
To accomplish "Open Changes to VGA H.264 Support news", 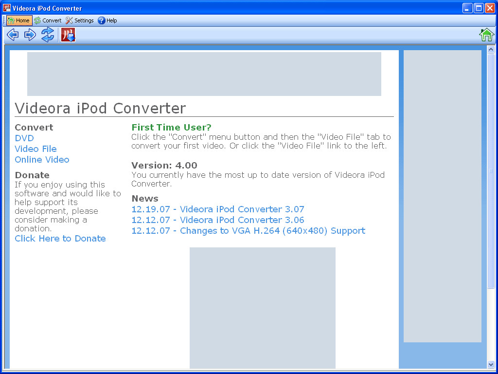I will (x=249, y=230).
